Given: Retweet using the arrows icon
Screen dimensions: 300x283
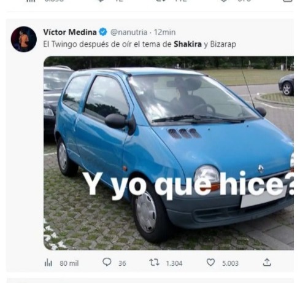Looking at the screenshot, I should (x=155, y=262).
